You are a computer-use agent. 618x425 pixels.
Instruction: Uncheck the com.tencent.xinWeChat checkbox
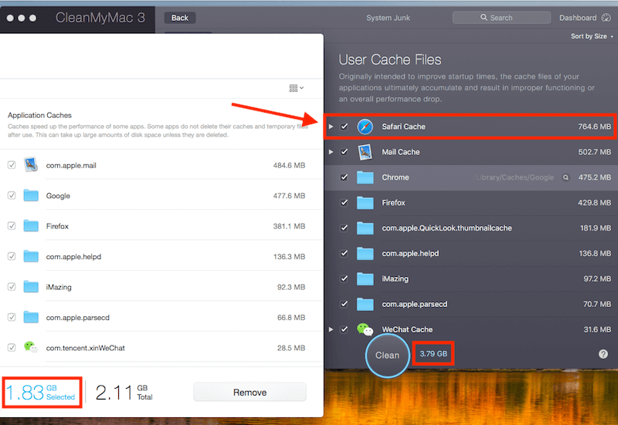pyautogui.click(x=12, y=347)
